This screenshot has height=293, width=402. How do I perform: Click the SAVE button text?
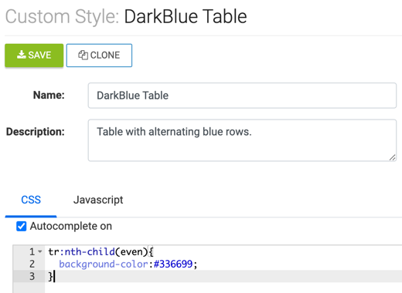39,55
